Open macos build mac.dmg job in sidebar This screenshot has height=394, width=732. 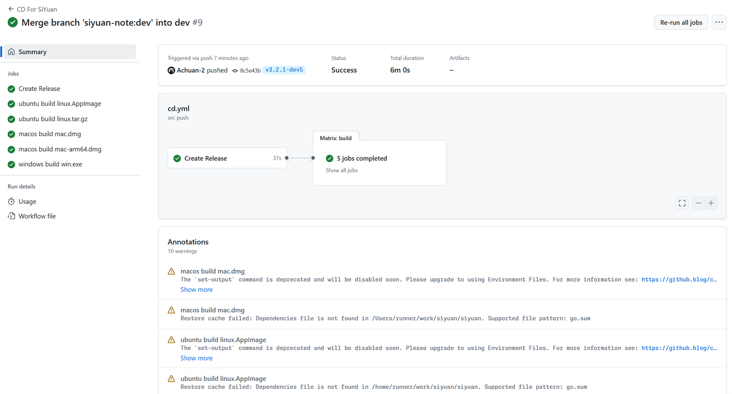tap(50, 134)
